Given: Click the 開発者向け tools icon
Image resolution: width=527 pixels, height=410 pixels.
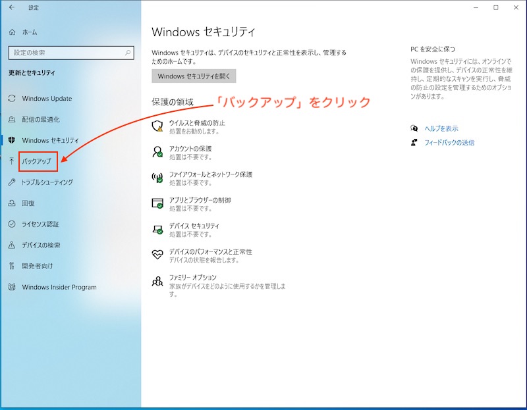Looking at the screenshot, I should pyautogui.click(x=12, y=266).
